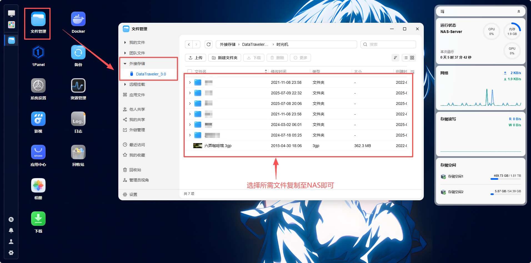
Task: Go back with the left arrow button
Action: [x=189, y=44]
